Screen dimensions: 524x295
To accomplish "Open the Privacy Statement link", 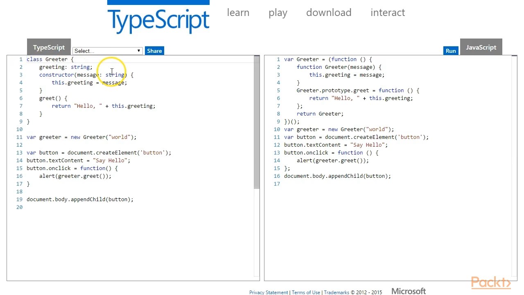I will click(x=269, y=292).
